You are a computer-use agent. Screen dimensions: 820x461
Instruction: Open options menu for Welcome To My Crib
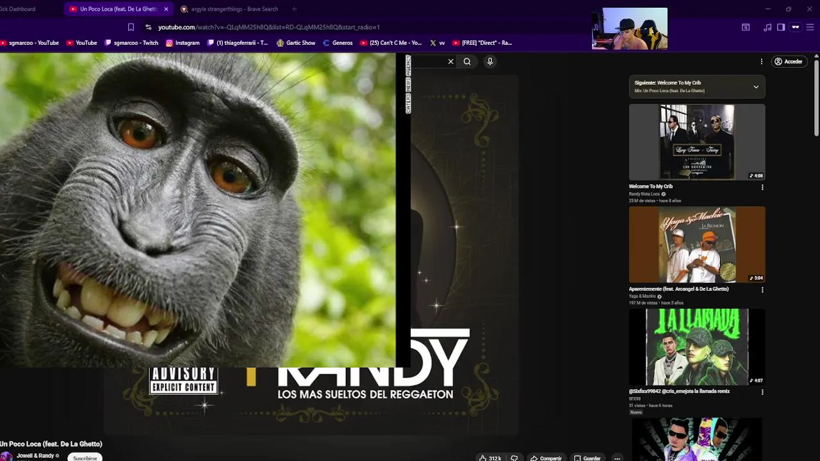(762, 187)
